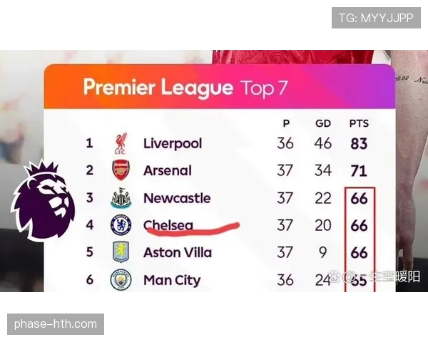
Task: Click the Liverpool club crest
Action: [x=121, y=143]
